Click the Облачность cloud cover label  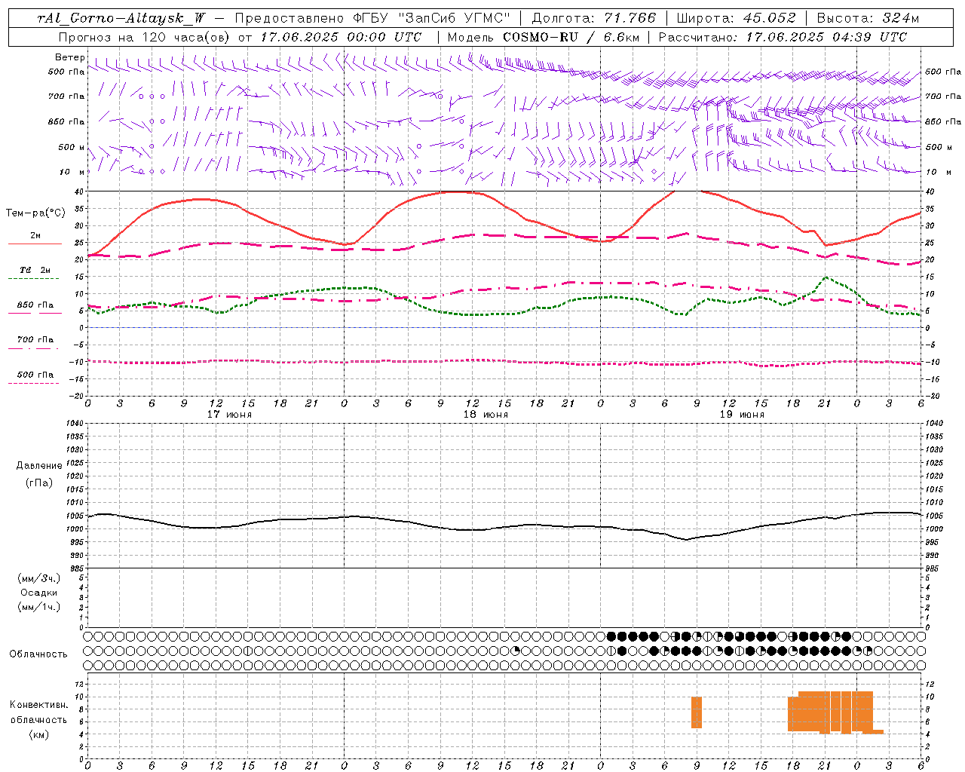pos(38,654)
